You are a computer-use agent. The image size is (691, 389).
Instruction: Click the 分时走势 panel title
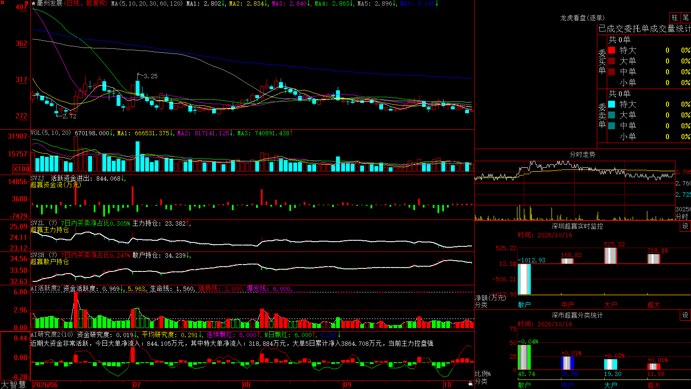coord(582,154)
